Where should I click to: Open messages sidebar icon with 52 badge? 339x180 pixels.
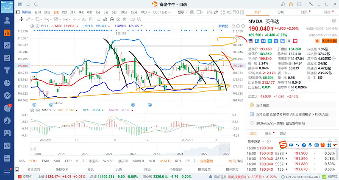(7, 108)
